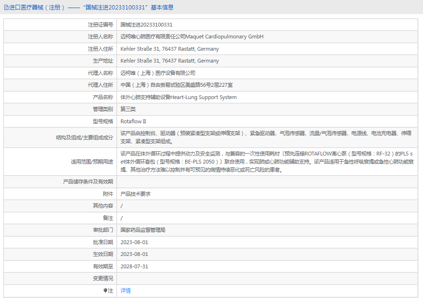Click the document icon before 进口医疗器械 heading
Screen dimensions: 423x301
coord(6,8)
